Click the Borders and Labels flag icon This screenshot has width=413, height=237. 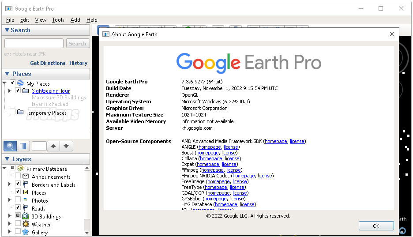[26, 184]
